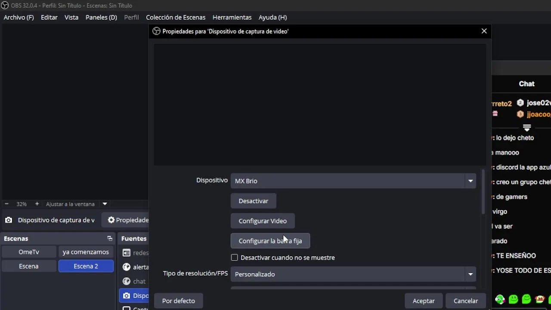Image resolution: width=551 pixels, height=310 pixels.
Task: Select the 'Escena' scene
Action: coord(29,266)
